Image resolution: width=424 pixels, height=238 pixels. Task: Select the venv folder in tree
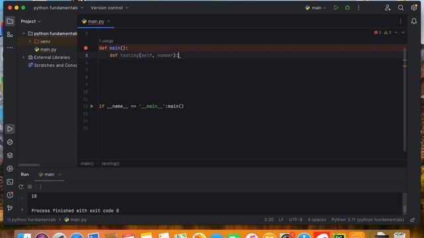tap(42, 42)
